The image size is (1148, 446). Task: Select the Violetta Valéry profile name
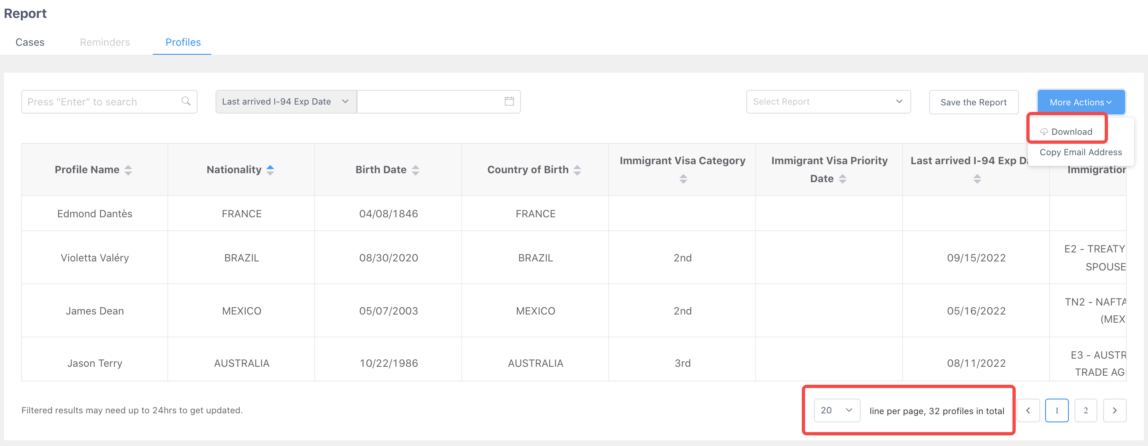coord(94,258)
